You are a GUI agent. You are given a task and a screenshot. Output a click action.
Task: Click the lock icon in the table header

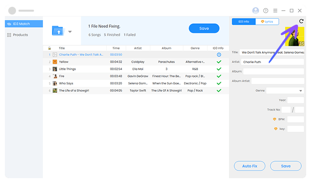pyautogui.click(x=50, y=48)
